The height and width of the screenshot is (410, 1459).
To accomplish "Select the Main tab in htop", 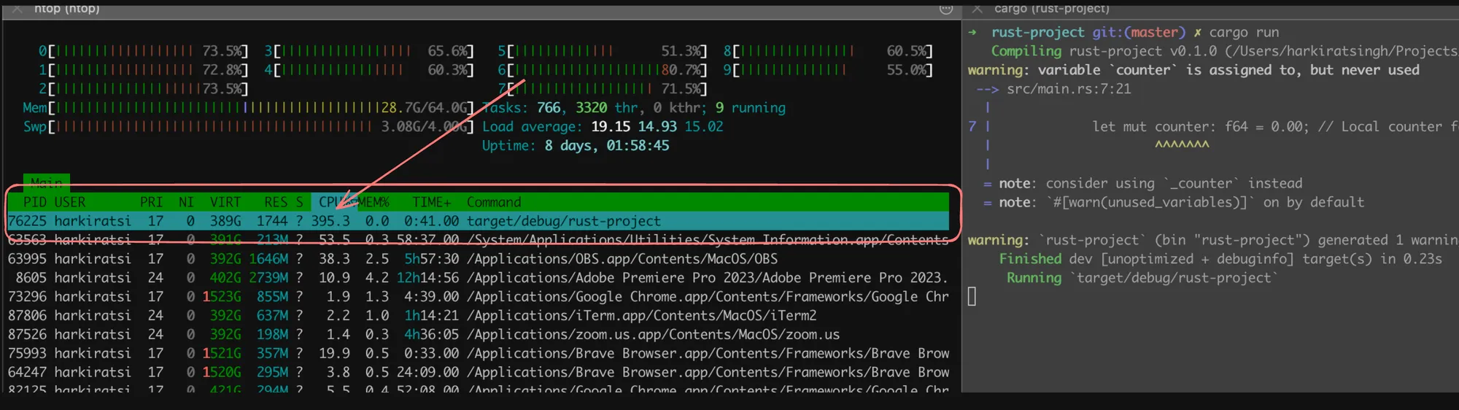I will point(46,182).
